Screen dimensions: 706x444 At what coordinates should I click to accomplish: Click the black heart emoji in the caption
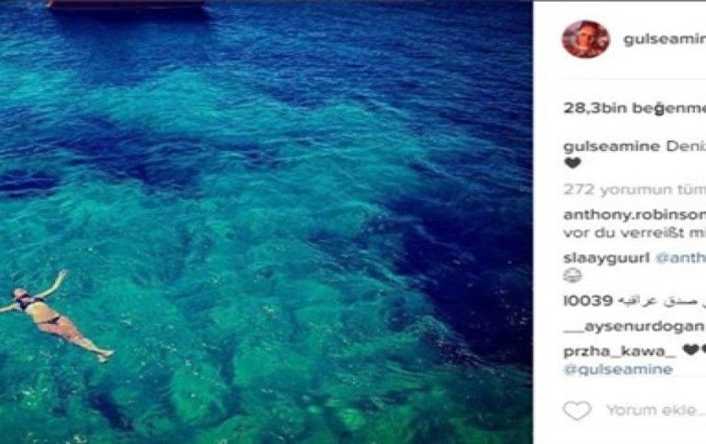(572, 163)
